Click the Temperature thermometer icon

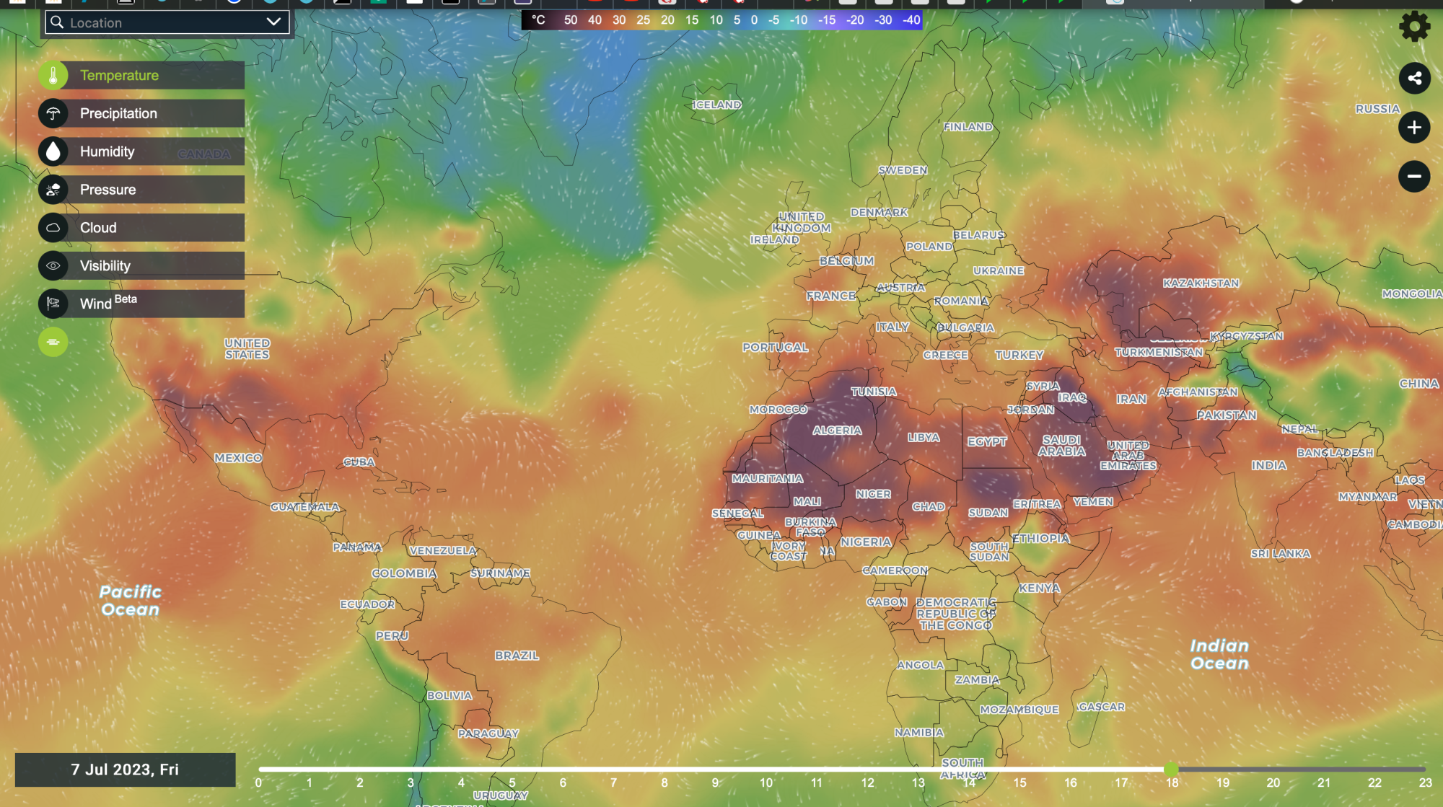tap(53, 75)
